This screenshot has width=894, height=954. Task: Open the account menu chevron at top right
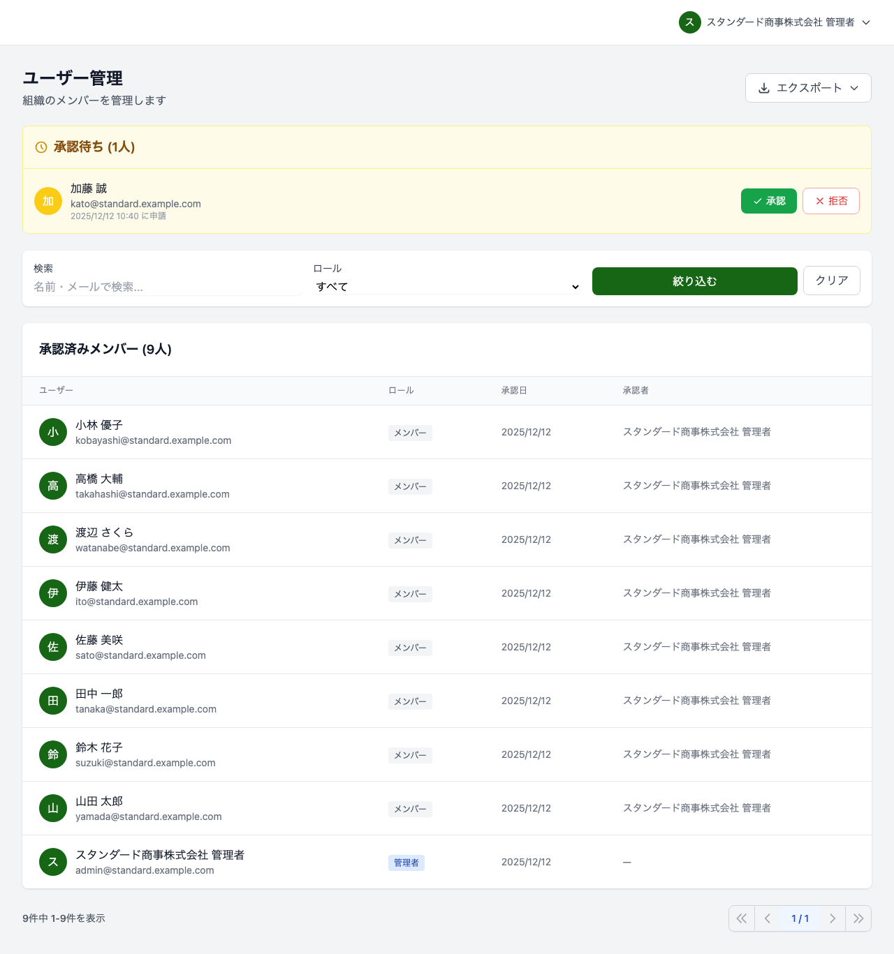point(866,22)
